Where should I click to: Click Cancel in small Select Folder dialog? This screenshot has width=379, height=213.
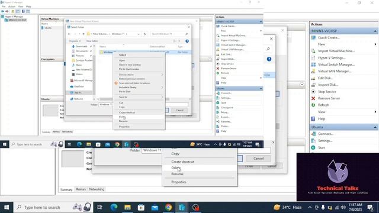(179, 110)
